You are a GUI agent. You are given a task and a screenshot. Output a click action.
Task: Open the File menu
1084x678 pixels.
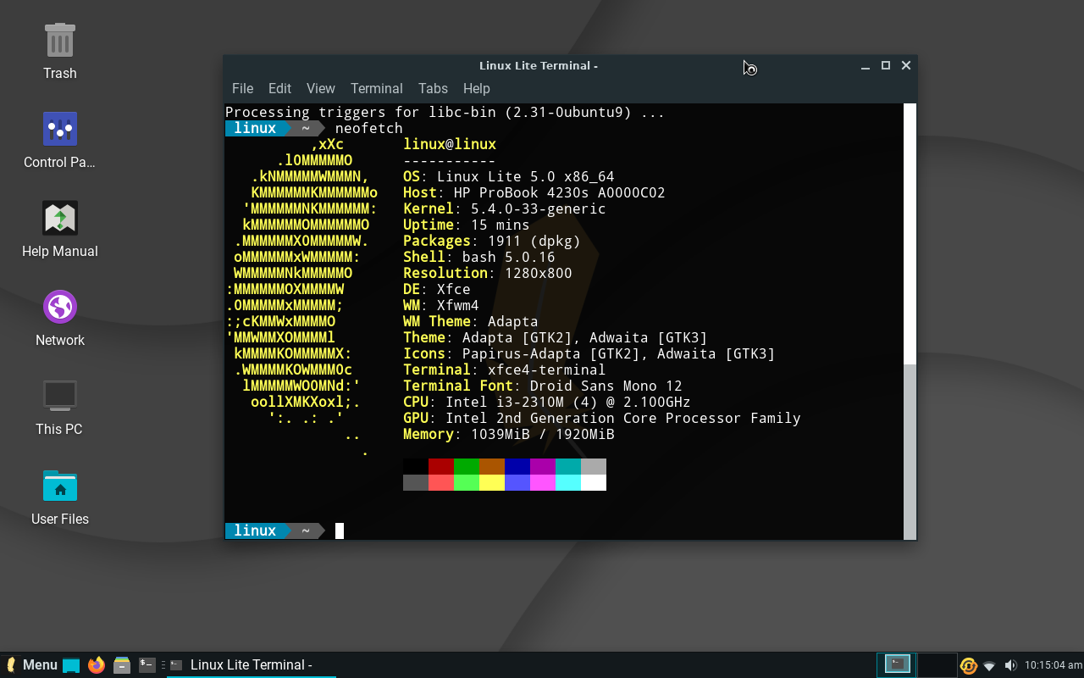[x=242, y=88]
